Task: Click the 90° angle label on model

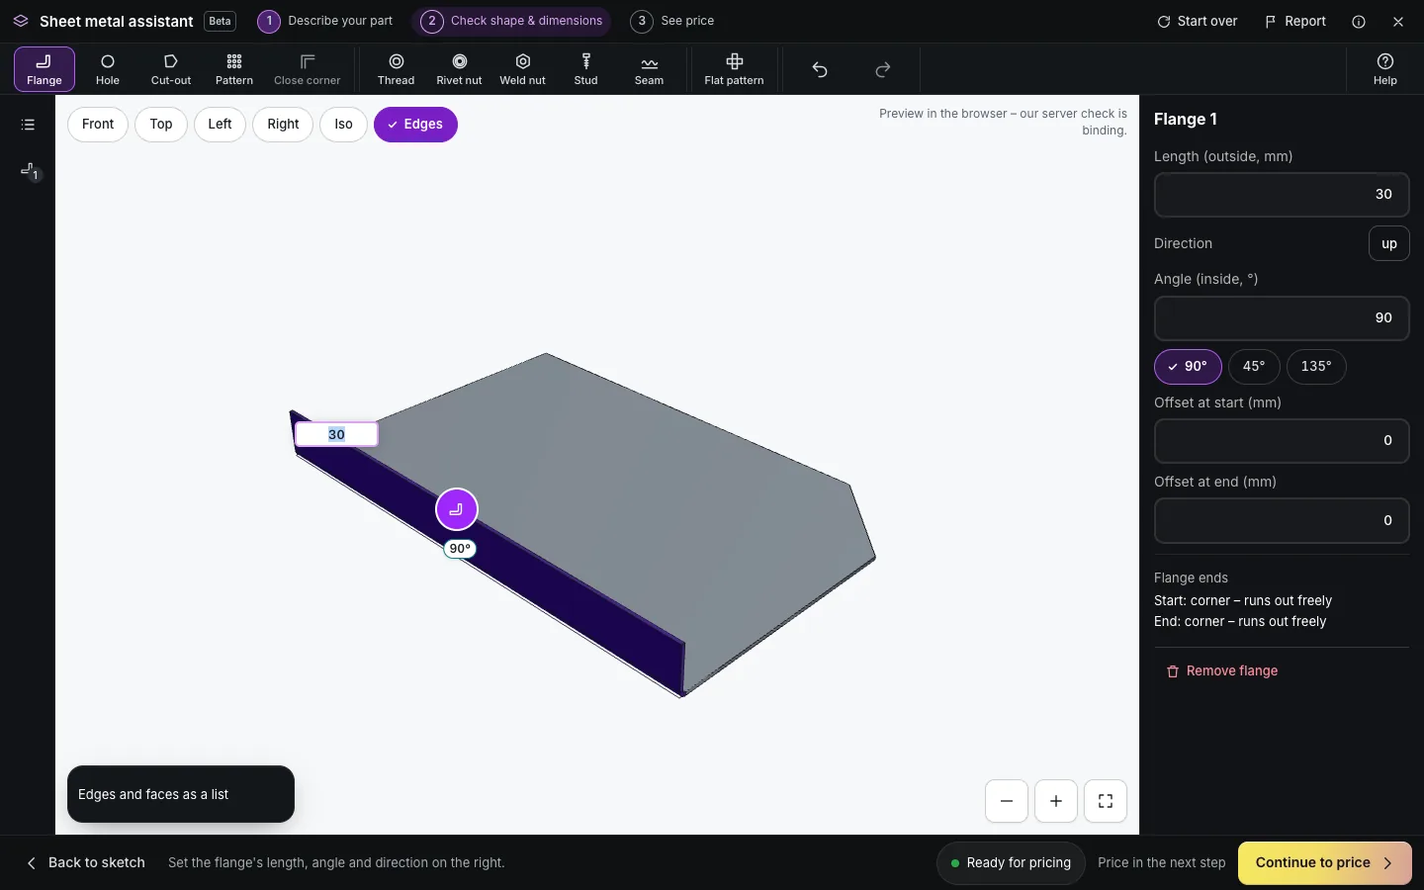Action: click(460, 549)
